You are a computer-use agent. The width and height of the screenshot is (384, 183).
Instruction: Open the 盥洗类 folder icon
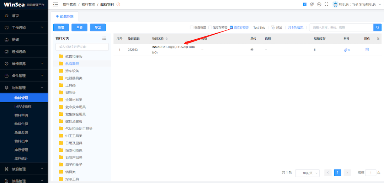pos(61,93)
